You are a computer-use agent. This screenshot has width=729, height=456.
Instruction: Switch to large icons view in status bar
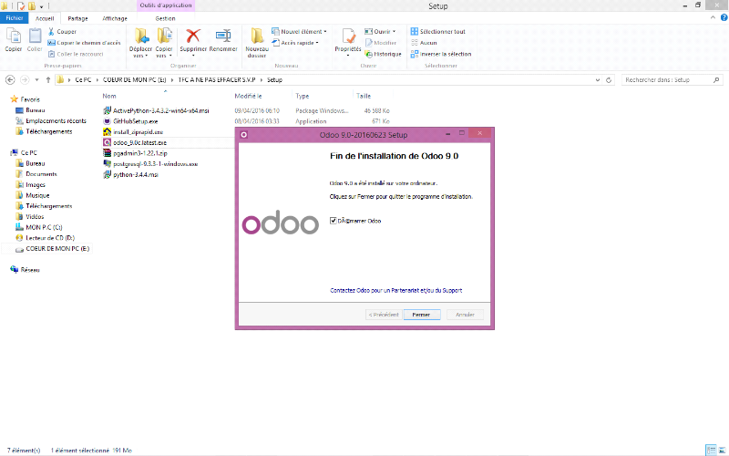723,450
